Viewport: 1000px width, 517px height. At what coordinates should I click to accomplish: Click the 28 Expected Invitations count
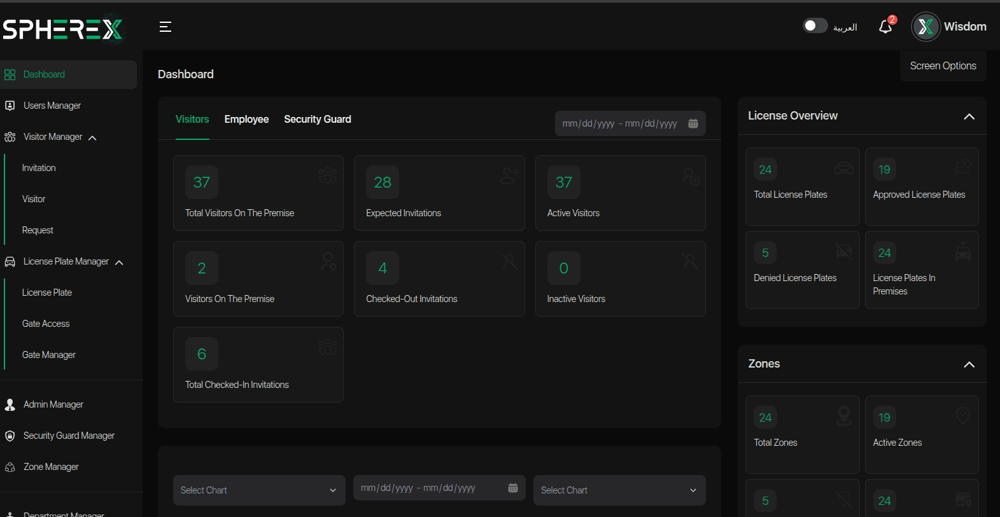[383, 183]
